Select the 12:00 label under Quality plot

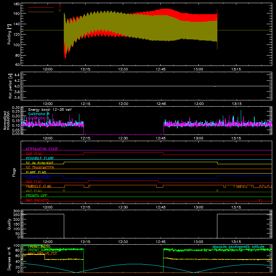48,242
